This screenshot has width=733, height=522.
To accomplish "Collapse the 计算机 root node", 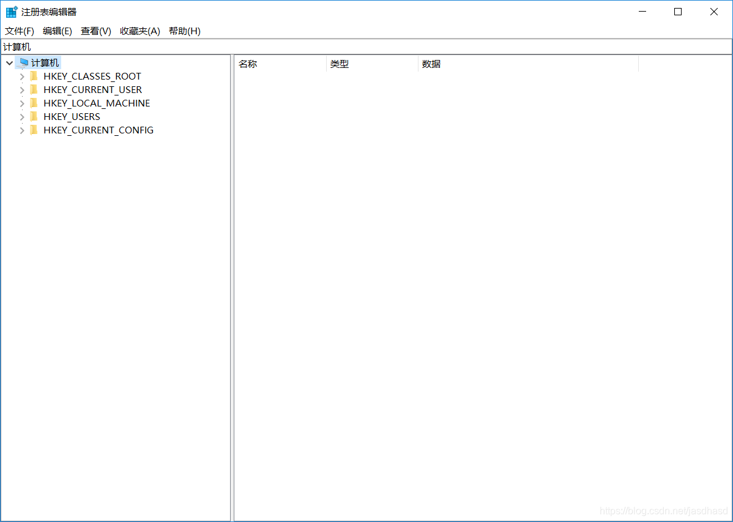I will (x=9, y=62).
